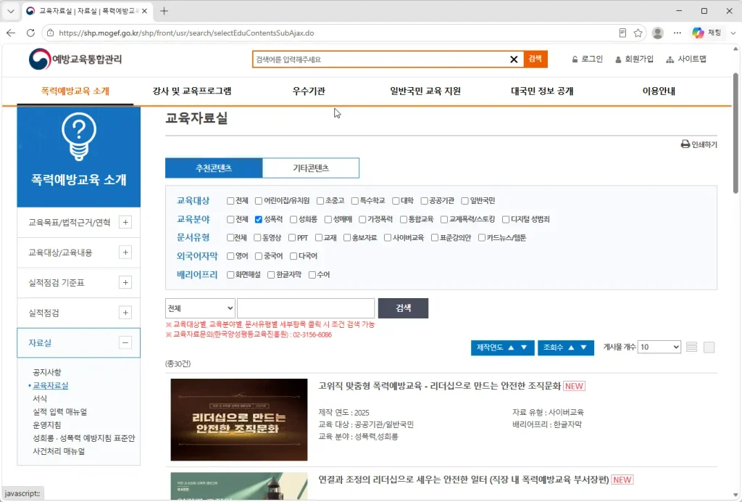Open browser settings three-dot menu
Viewport: 742px width, 502px height.
[678, 33]
